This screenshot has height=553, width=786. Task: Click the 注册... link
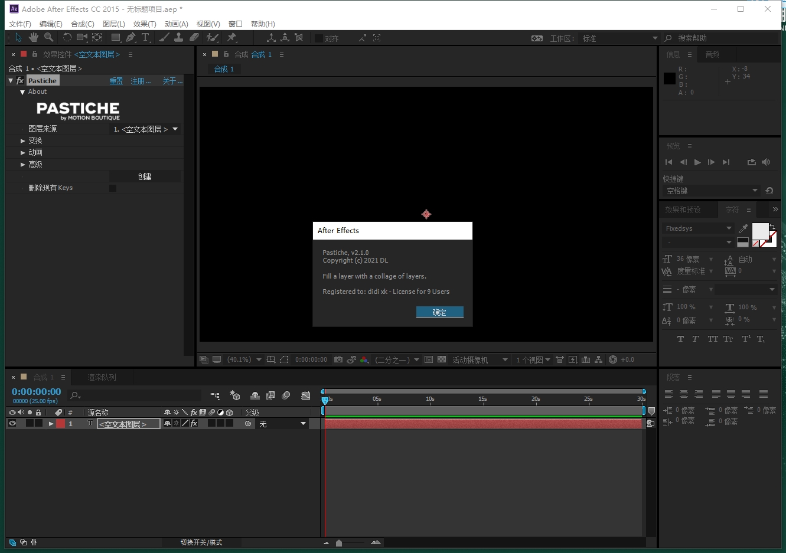141,81
